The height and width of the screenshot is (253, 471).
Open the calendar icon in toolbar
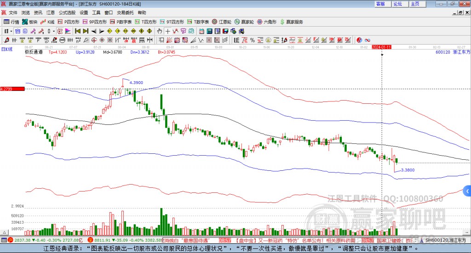click(201, 31)
